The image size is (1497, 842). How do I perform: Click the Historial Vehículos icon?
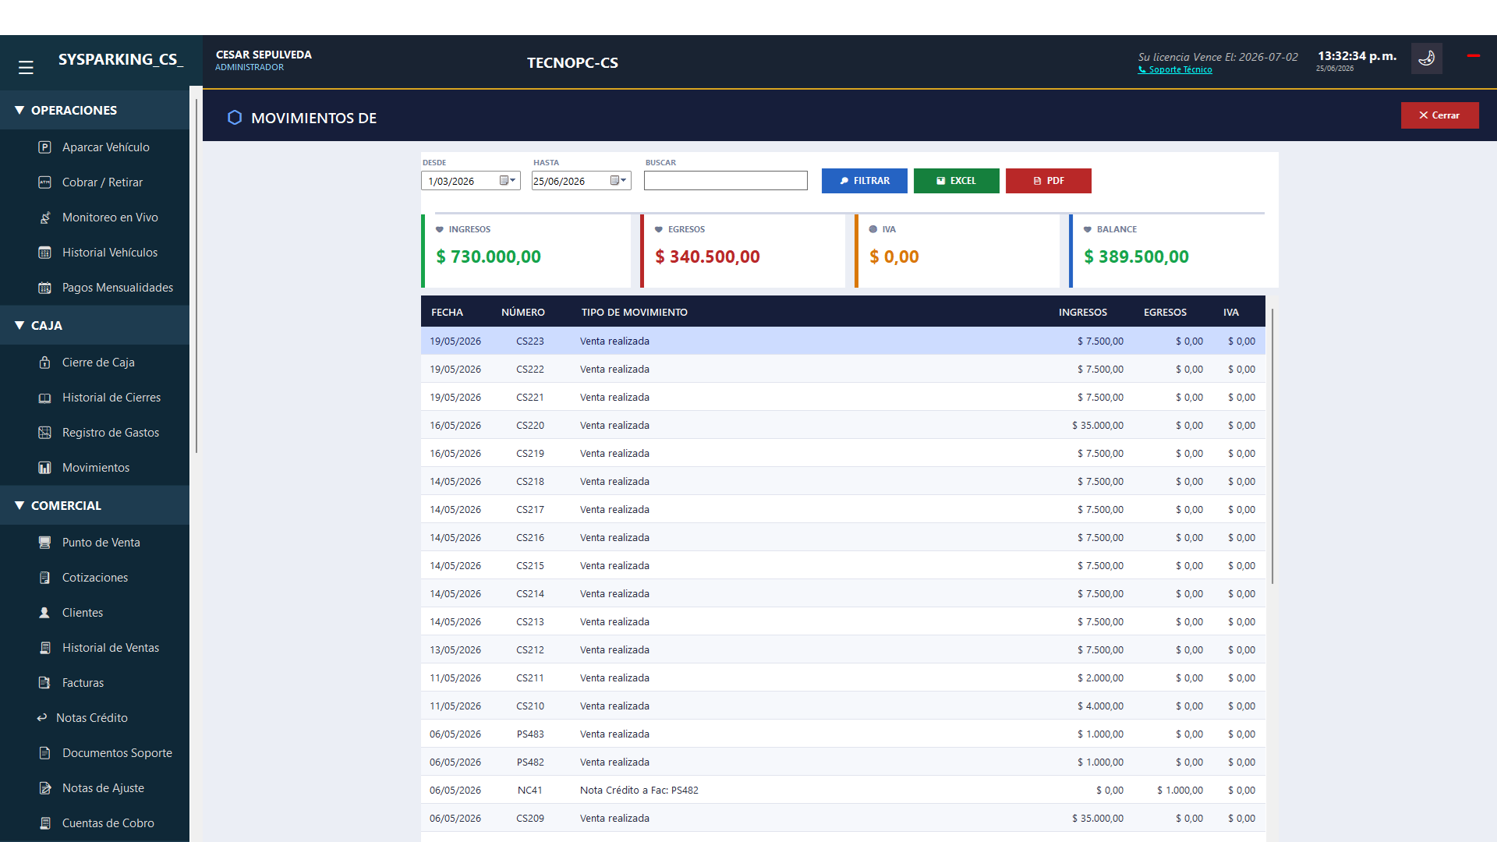click(44, 253)
